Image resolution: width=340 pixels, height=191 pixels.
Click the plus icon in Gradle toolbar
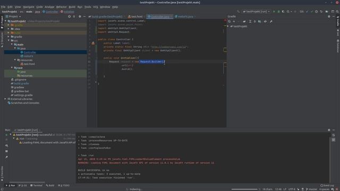[x=234, y=21]
